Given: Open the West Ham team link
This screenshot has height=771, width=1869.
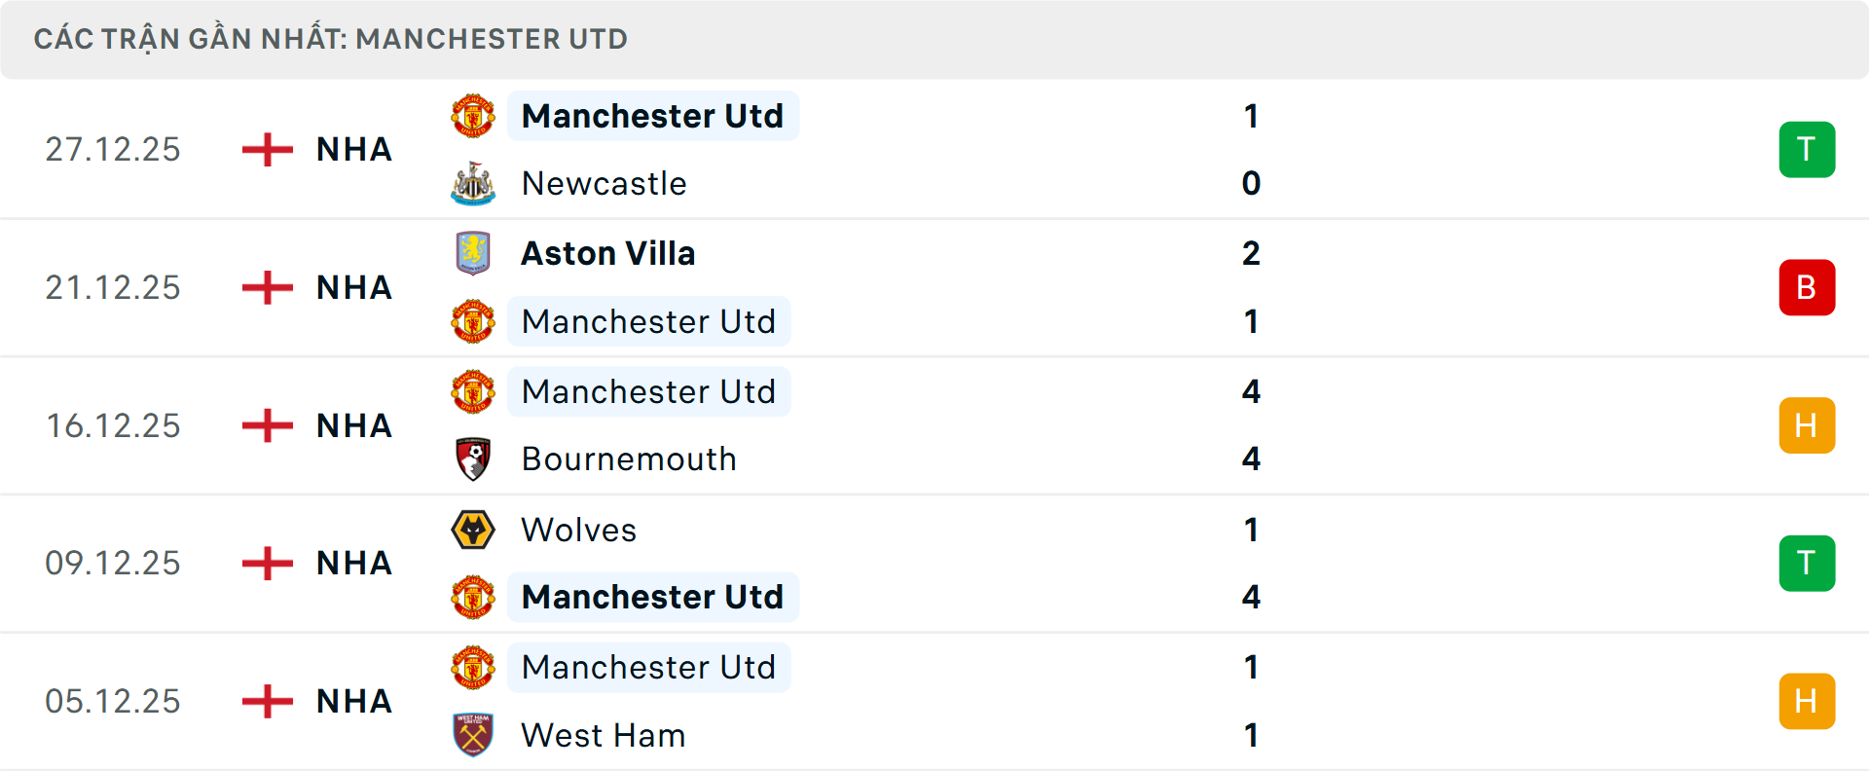Looking at the screenshot, I should [x=604, y=735].
